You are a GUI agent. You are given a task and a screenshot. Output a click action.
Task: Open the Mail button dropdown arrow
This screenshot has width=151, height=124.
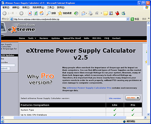pyautogui.click(x=86, y=13)
